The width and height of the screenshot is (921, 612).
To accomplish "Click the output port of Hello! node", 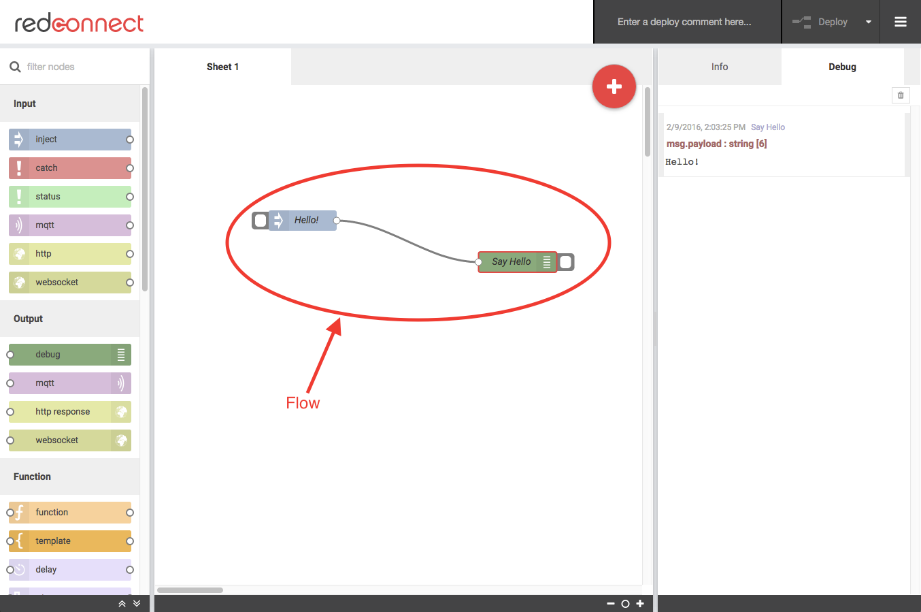I will 337,221.
